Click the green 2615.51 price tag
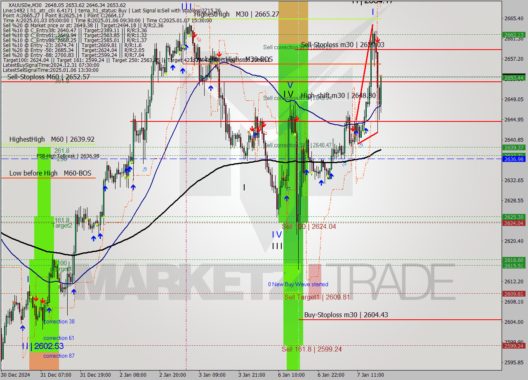Screen dimensions: 528x380 [x=513, y=266]
